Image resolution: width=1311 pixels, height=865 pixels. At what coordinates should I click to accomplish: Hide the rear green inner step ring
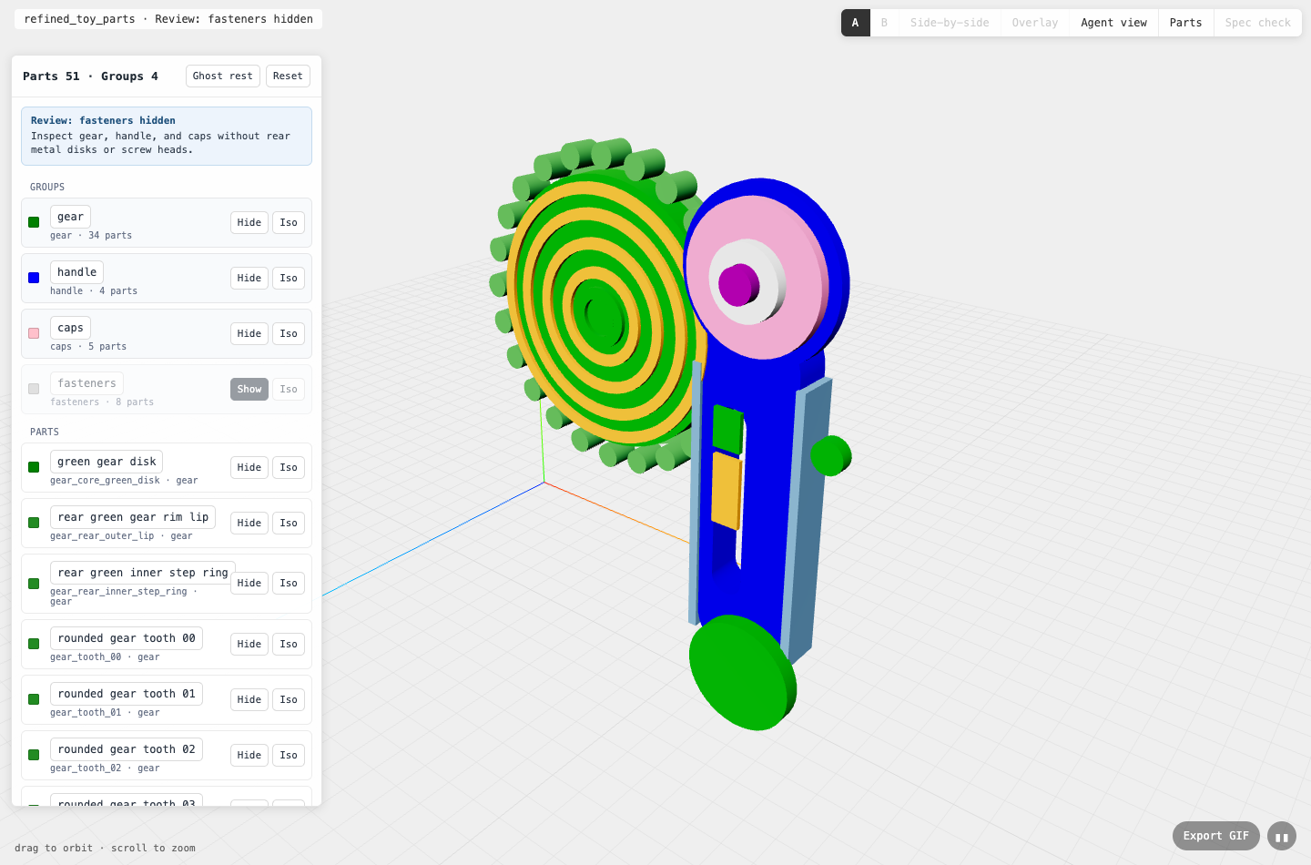[x=249, y=584]
